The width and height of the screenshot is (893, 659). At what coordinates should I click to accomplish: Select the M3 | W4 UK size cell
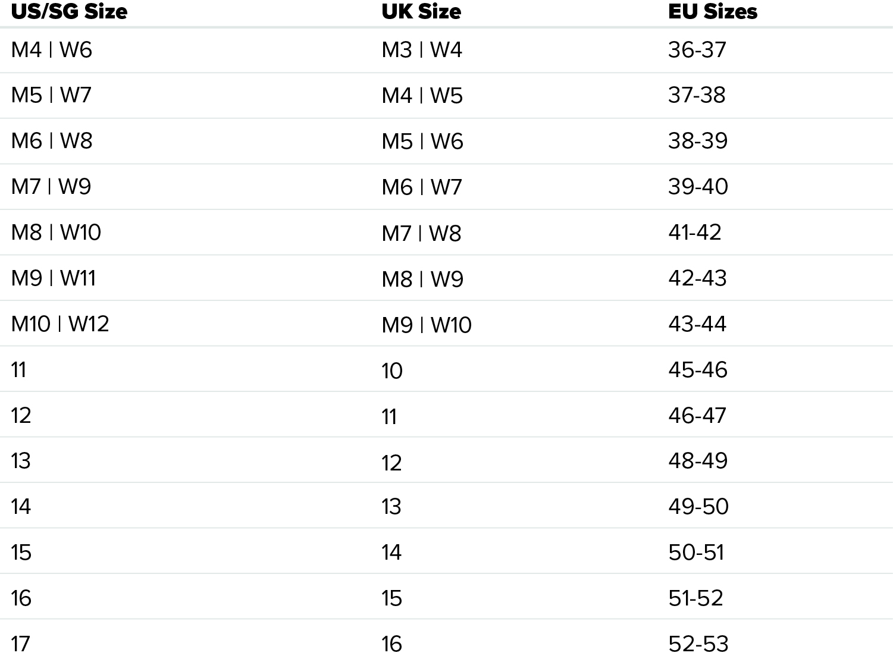pos(422,50)
